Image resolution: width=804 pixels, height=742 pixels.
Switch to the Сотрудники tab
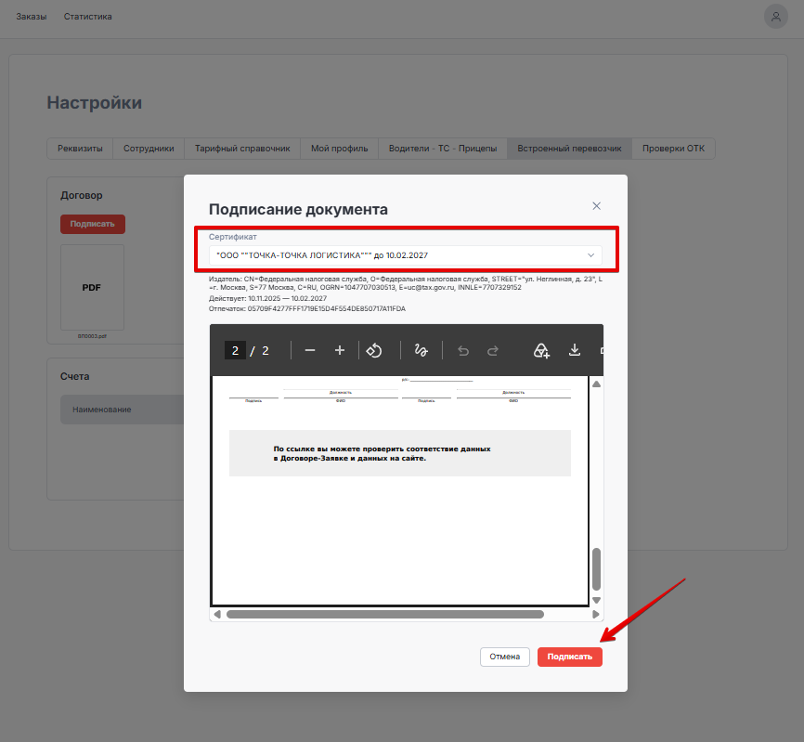[x=149, y=149]
